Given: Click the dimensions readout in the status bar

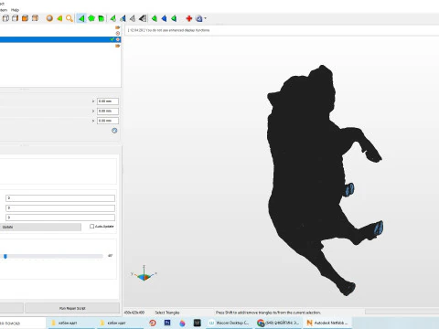Looking at the screenshot, I should [134, 313].
